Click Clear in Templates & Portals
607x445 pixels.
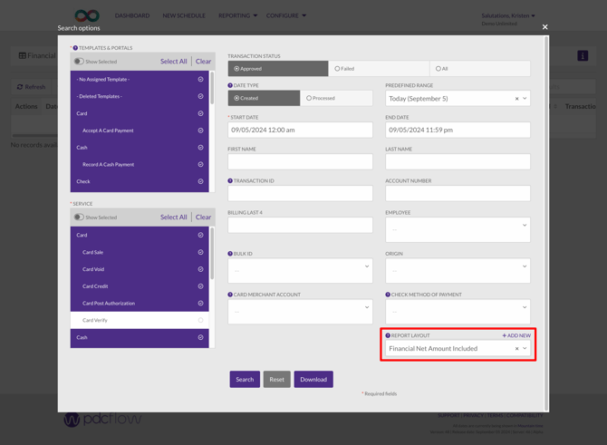pyautogui.click(x=203, y=62)
